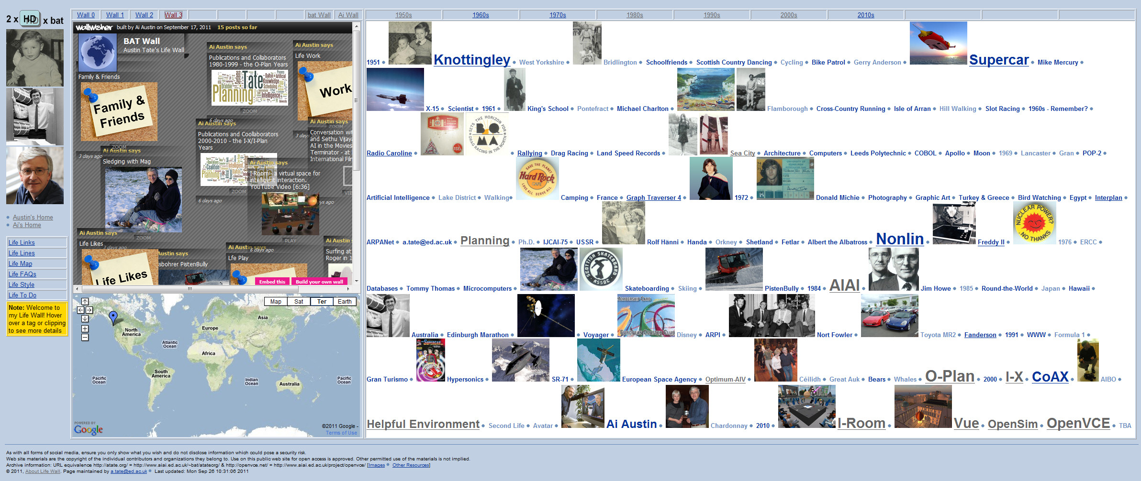Pan the map north using the up arrow

[x=84, y=301]
